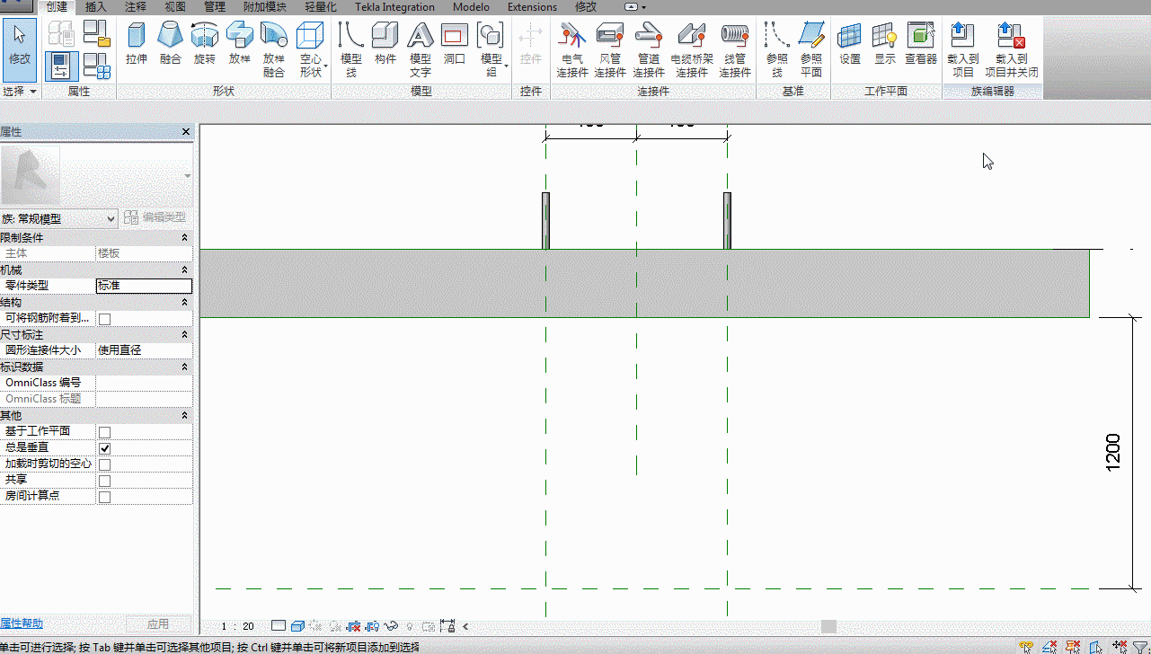Viewport: 1151px width, 654px height.
Task: Open the 选择 panel dropdown
Action: [x=20, y=92]
